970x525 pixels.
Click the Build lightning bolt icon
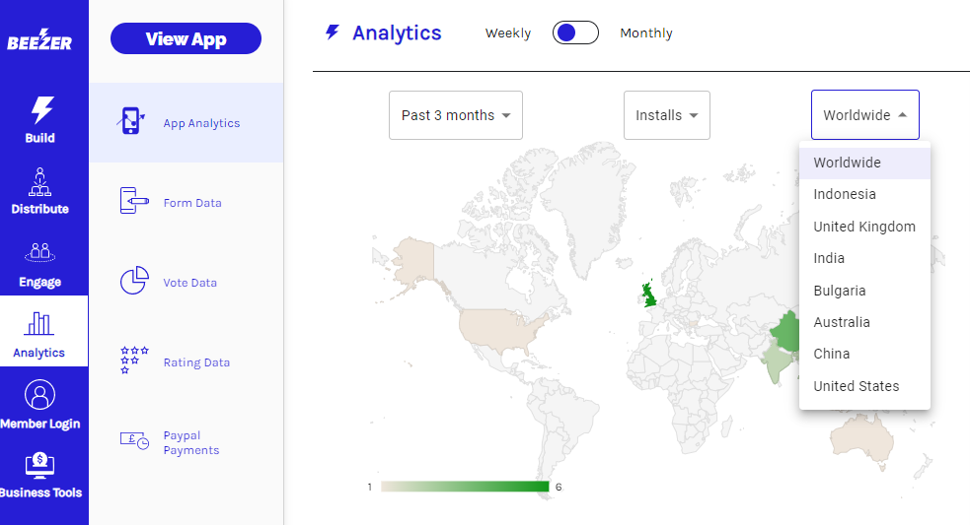[x=40, y=109]
